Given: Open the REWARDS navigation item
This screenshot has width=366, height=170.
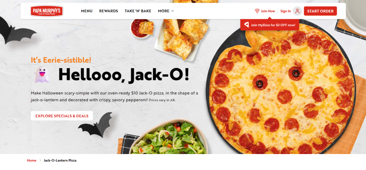Looking at the screenshot, I should click(109, 11).
